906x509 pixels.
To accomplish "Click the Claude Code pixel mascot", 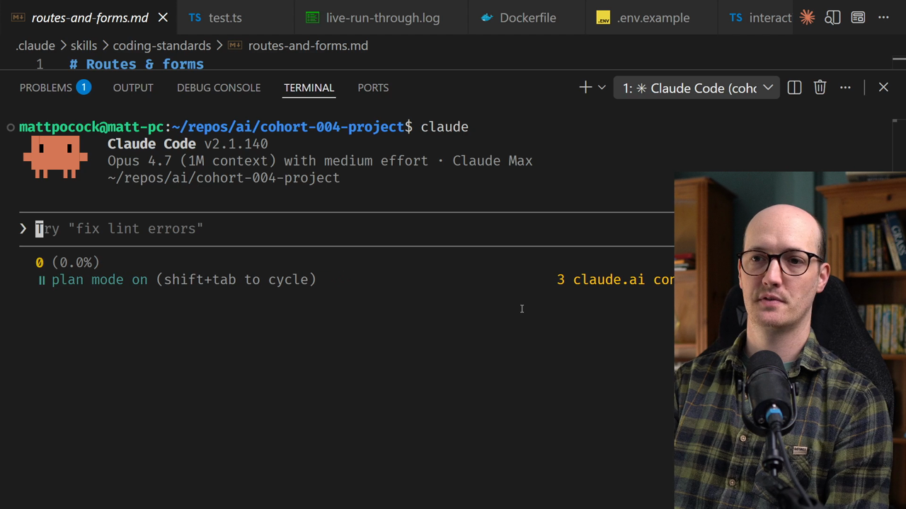I will pyautogui.click(x=55, y=157).
